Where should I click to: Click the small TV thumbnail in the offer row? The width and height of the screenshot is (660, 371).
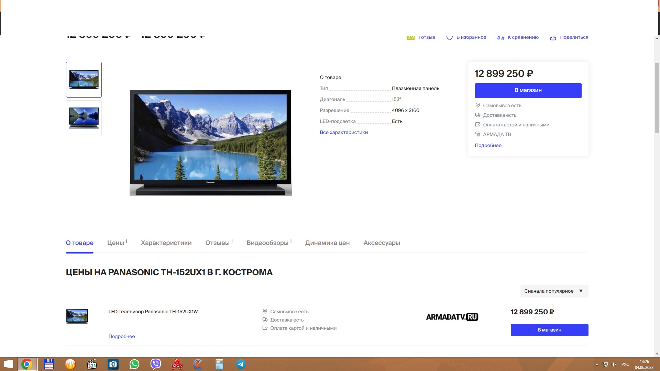pyautogui.click(x=77, y=316)
